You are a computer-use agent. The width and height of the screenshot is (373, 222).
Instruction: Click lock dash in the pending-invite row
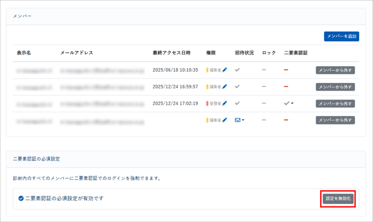(x=264, y=120)
